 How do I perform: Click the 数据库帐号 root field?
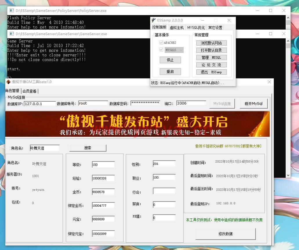coord(93,103)
